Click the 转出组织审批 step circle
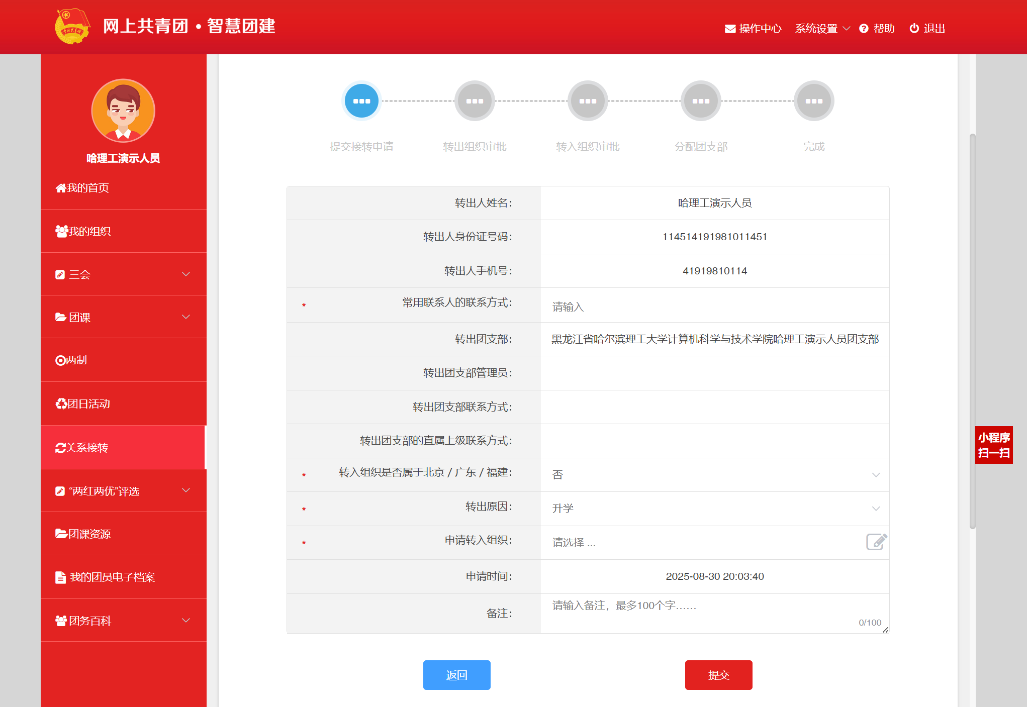The image size is (1027, 707). coord(475,101)
